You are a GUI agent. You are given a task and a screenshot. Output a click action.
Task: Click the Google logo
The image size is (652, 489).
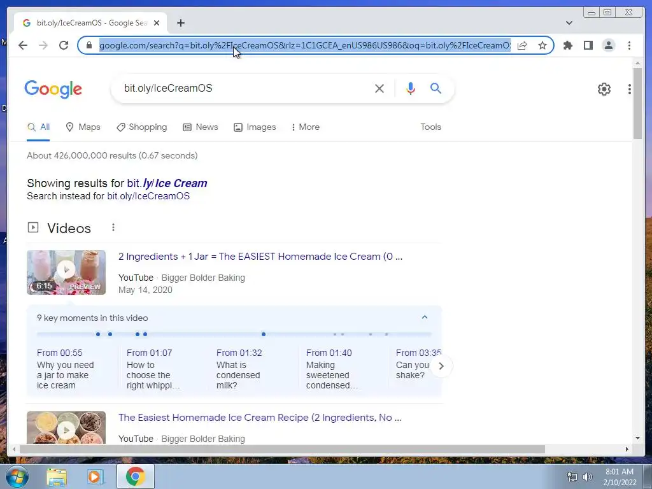(x=53, y=89)
